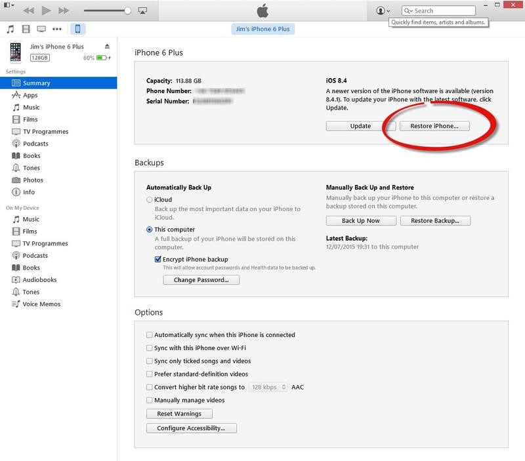Click the Restore iPhone... button

pos(434,126)
